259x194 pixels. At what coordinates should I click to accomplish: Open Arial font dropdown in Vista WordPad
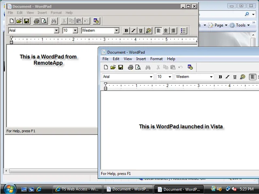coord(151,77)
